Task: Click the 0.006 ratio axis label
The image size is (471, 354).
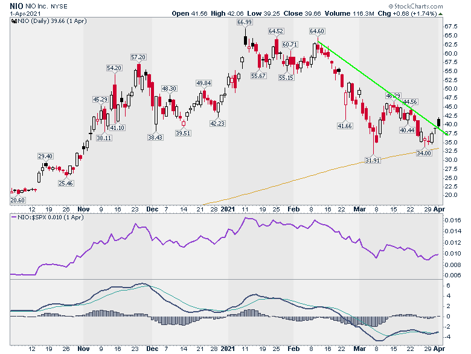Action: (453, 275)
